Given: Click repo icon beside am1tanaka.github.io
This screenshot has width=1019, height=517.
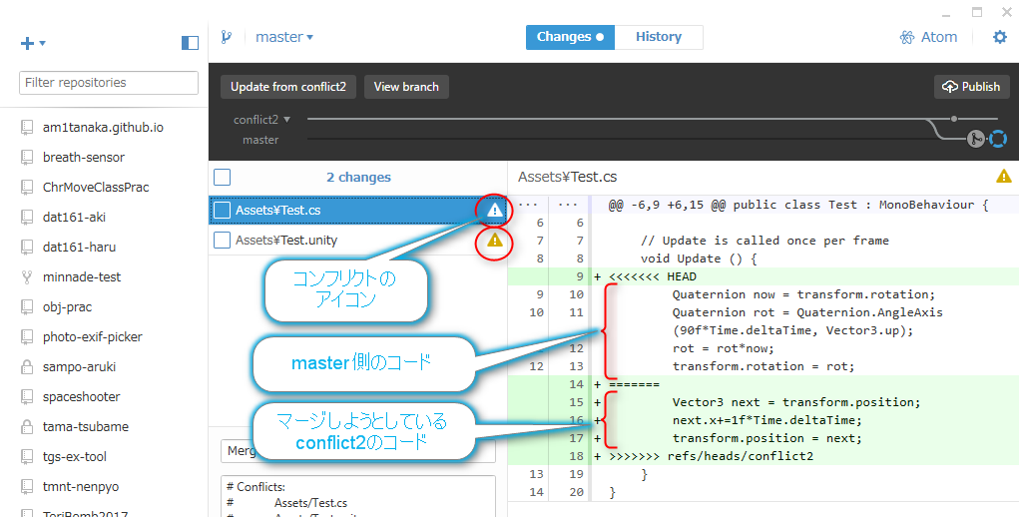Looking at the screenshot, I should point(27,128).
